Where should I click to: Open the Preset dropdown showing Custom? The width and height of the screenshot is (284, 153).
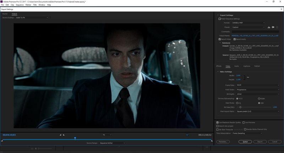tap(248, 27)
